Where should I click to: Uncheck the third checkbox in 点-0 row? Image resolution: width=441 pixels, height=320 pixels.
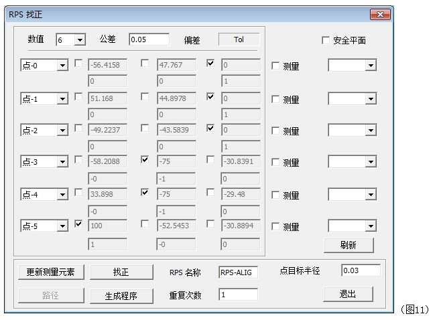(210, 63)
